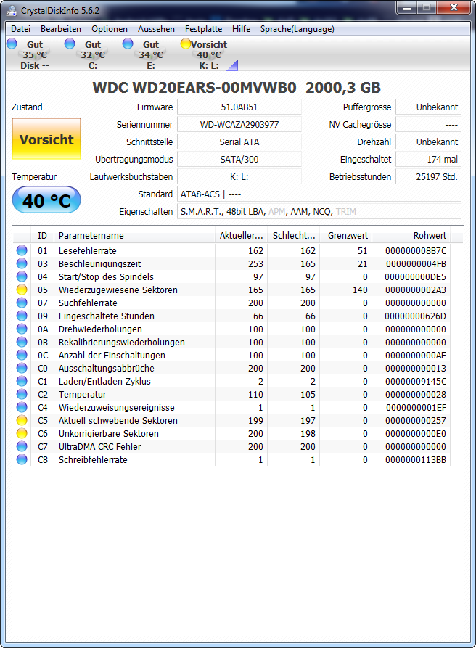This screenshot has height=648, width=476.
Task: Click the Schnittstelle field Serial ATA
Action: pyautogui.click(x=239, y=142)
